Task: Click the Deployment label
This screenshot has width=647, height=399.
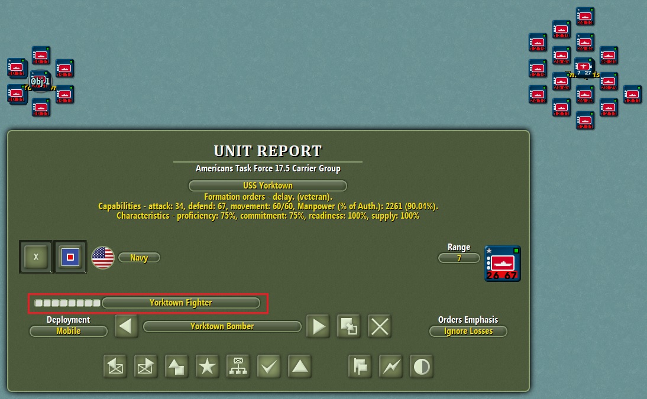Action: pos(68,320)
